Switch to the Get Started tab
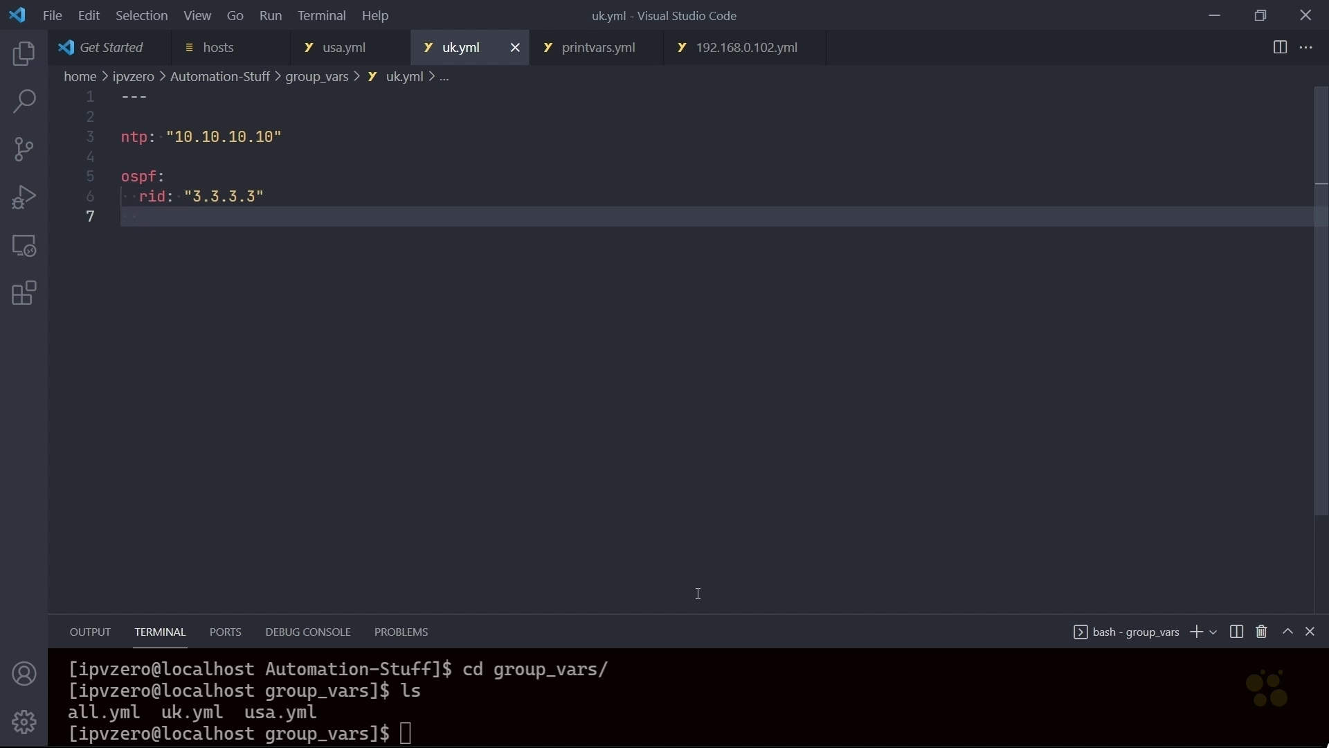1329x748 pixels. click(110, 48)
